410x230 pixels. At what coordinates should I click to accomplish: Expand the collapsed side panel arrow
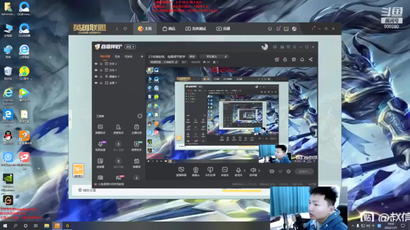(70, 120)
